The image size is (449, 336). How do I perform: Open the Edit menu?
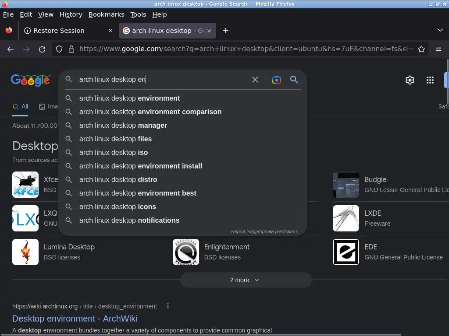26,14
